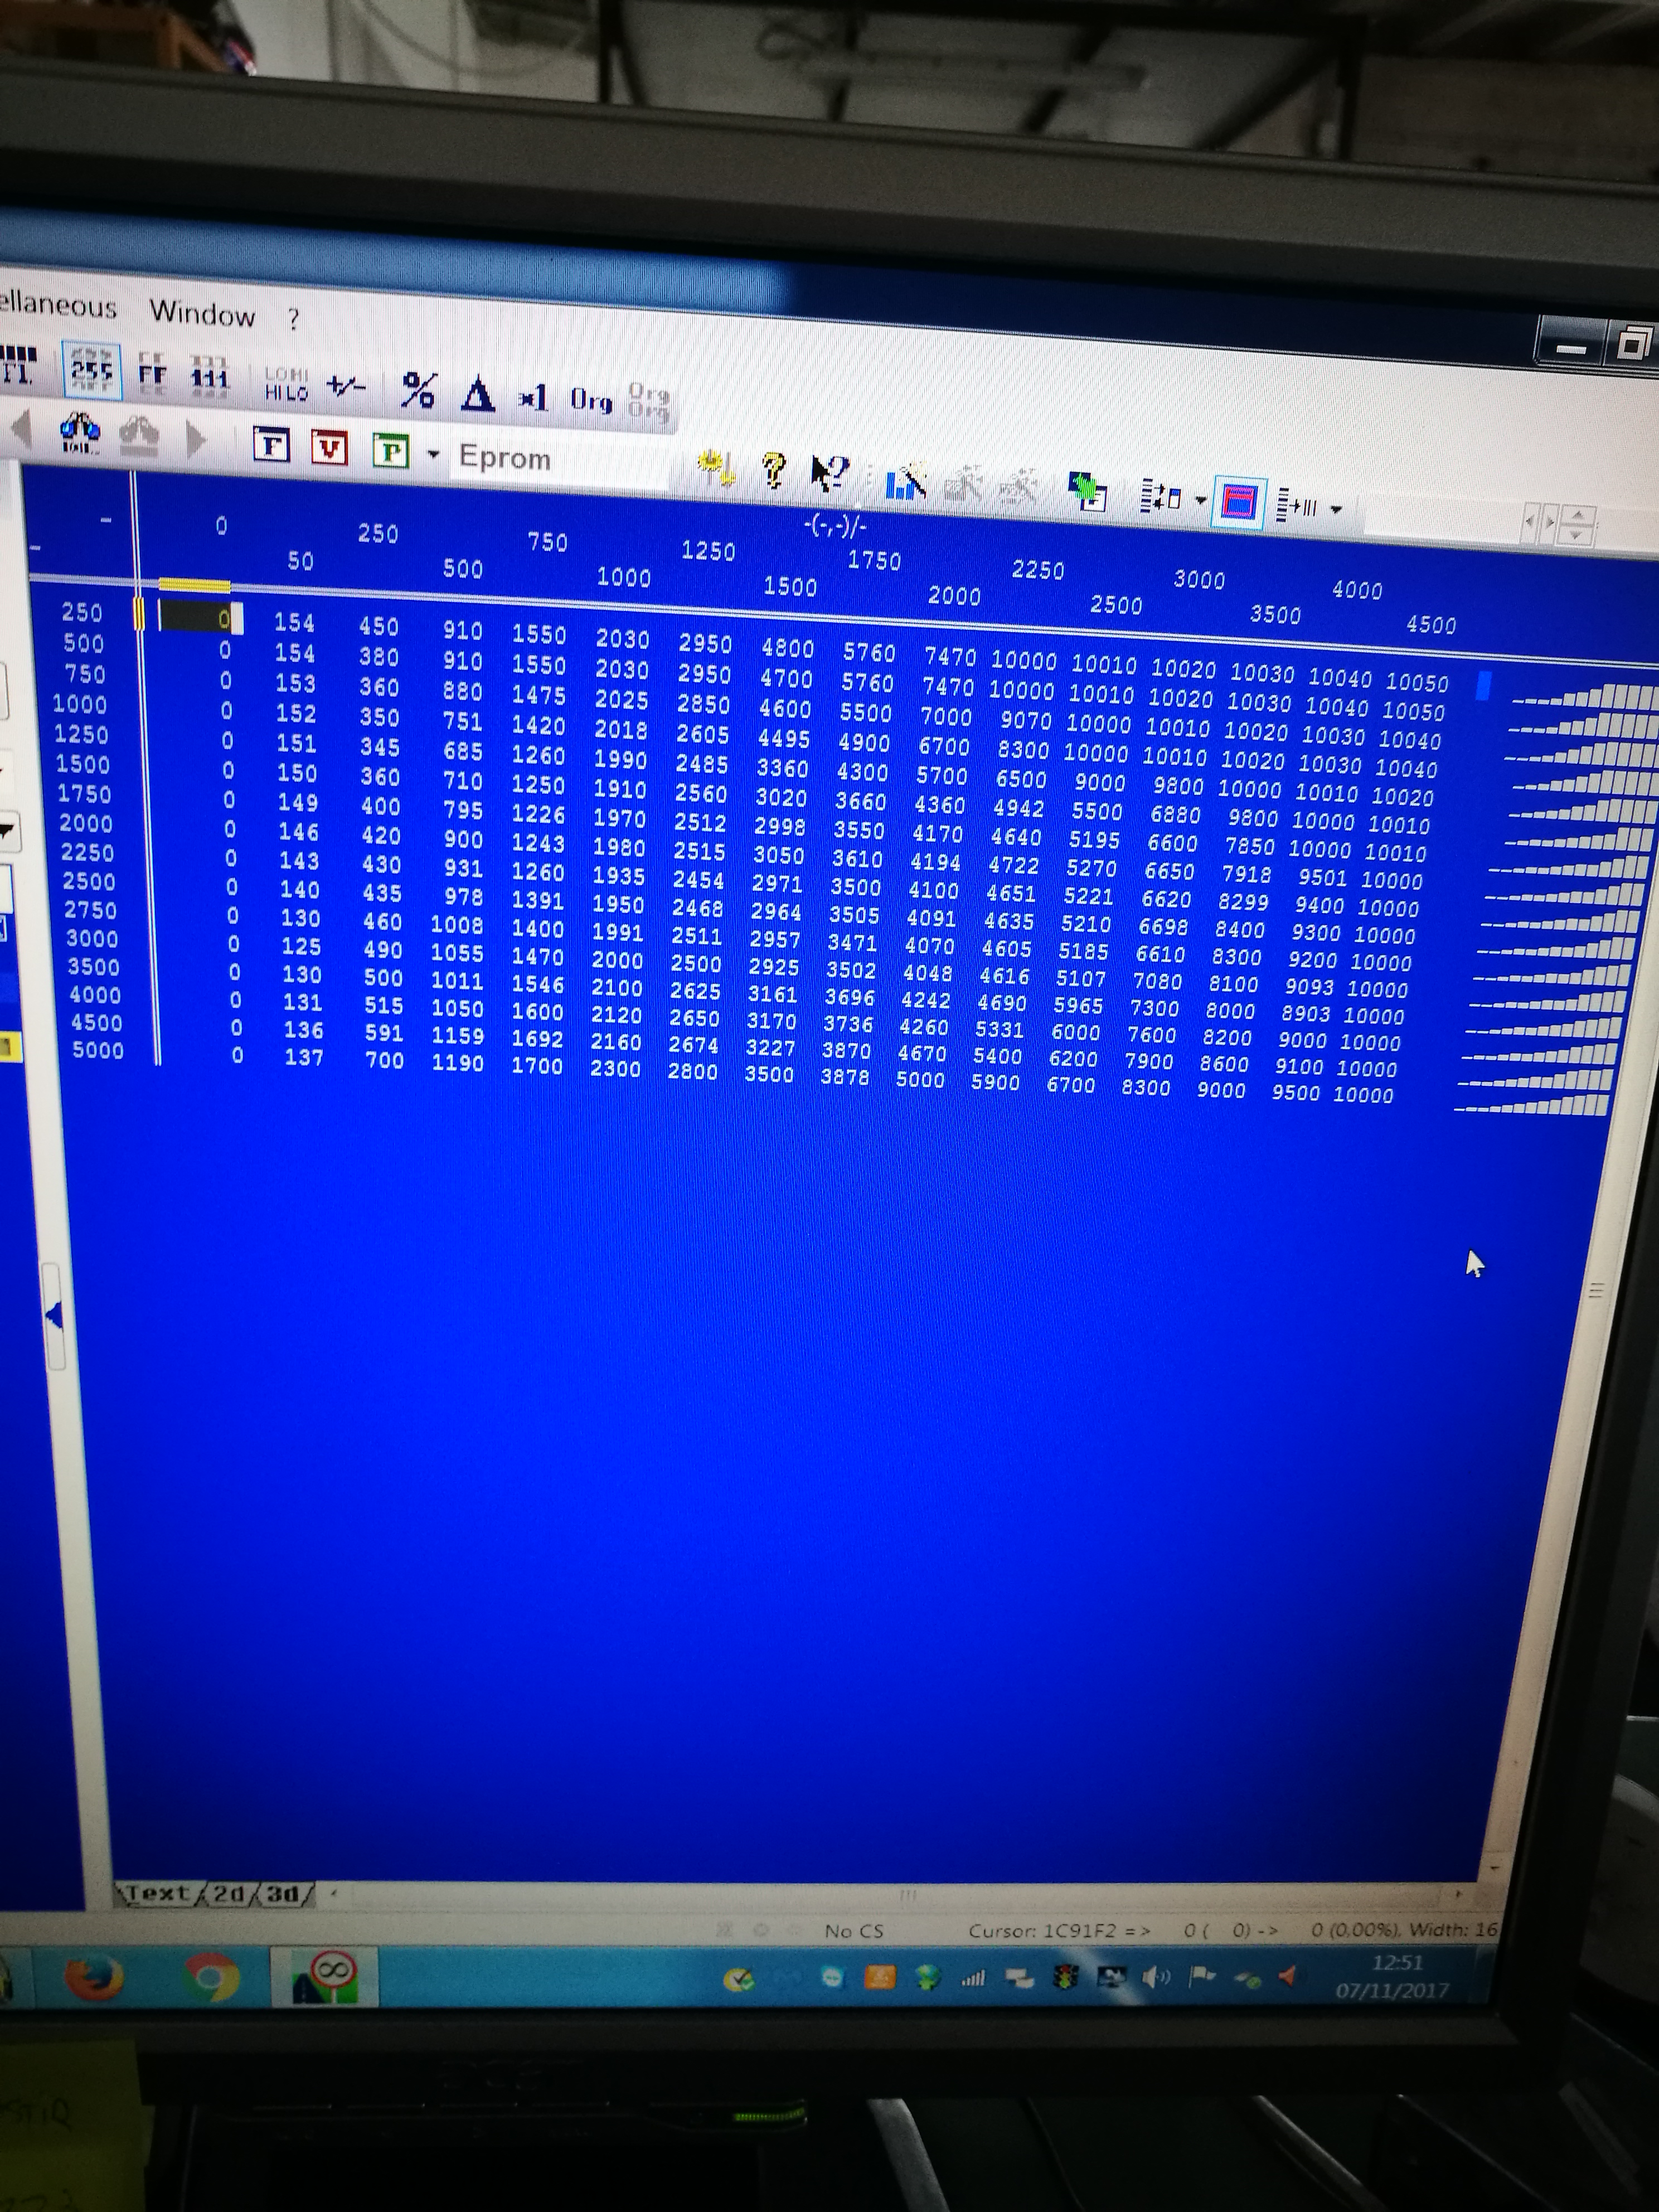Click the clock showing 12:51
Screen dimensions: 1659x2212
[x=1397, y=1962]
